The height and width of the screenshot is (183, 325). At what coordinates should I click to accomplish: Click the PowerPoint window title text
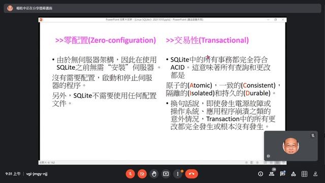(154, 20)
